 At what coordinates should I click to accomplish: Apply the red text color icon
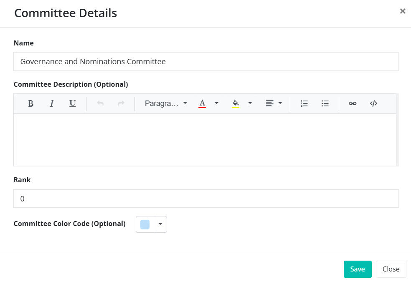point(202,103)
